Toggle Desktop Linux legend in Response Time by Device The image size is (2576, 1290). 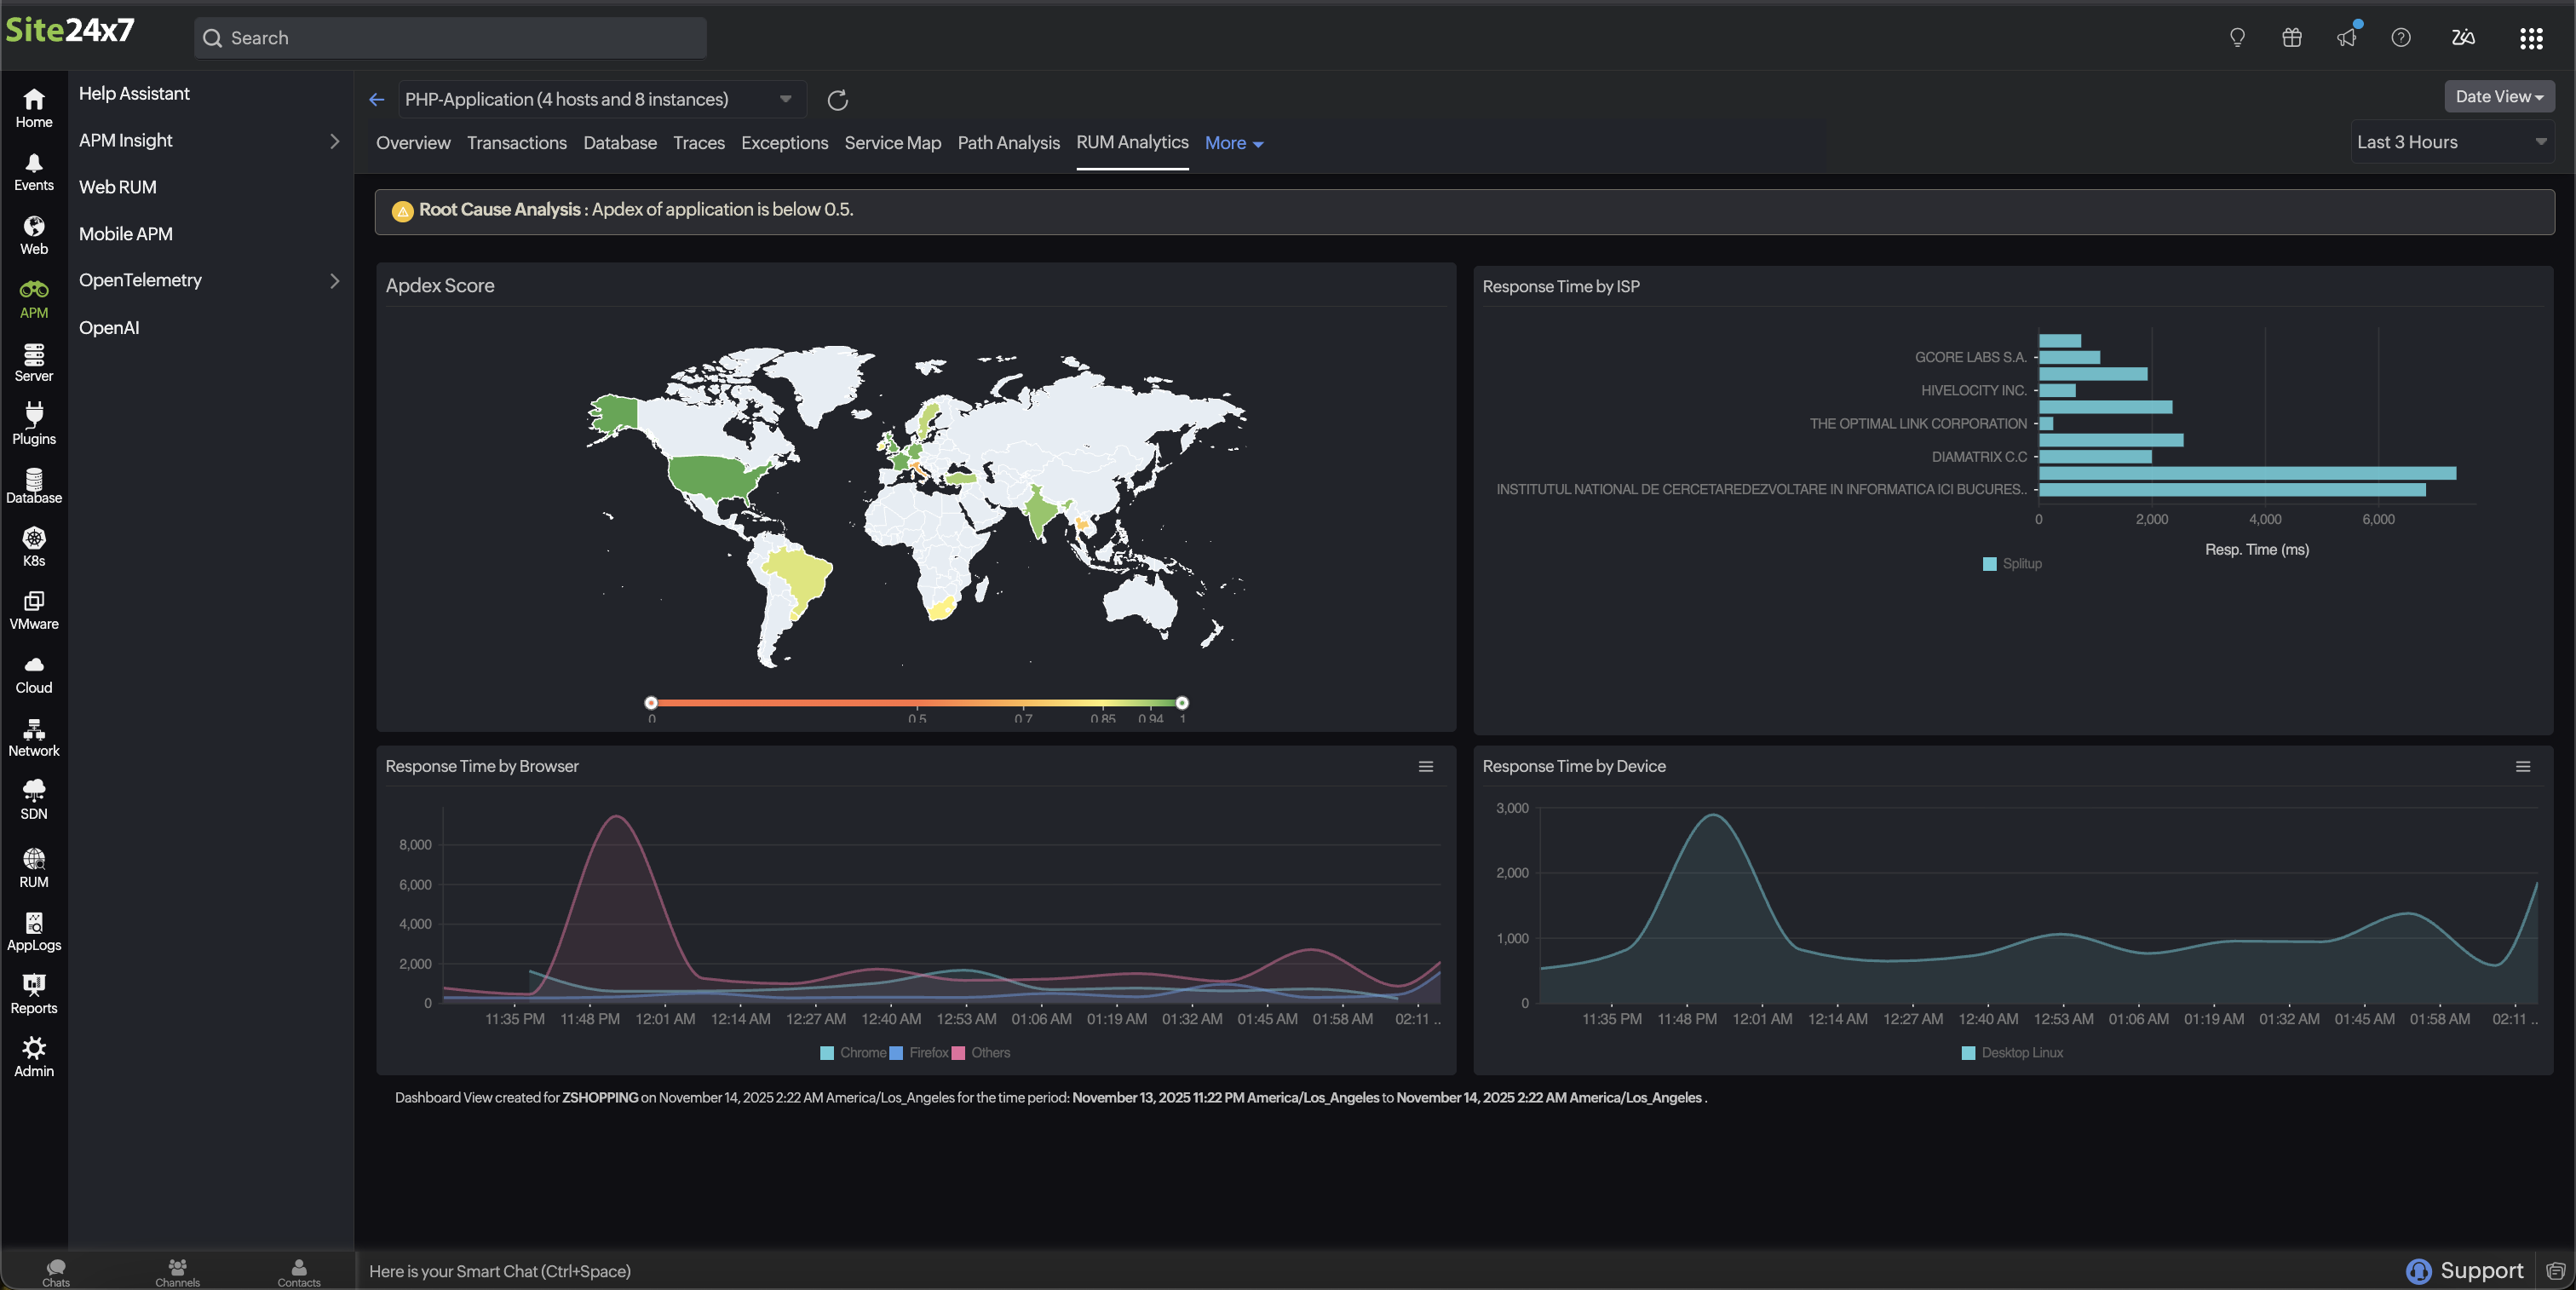pyautogui.click(x=2010, y=1052)
